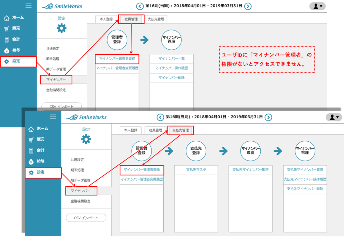
Task: Click 管理者登録 circle in lower window
Action: coord(141,151)
